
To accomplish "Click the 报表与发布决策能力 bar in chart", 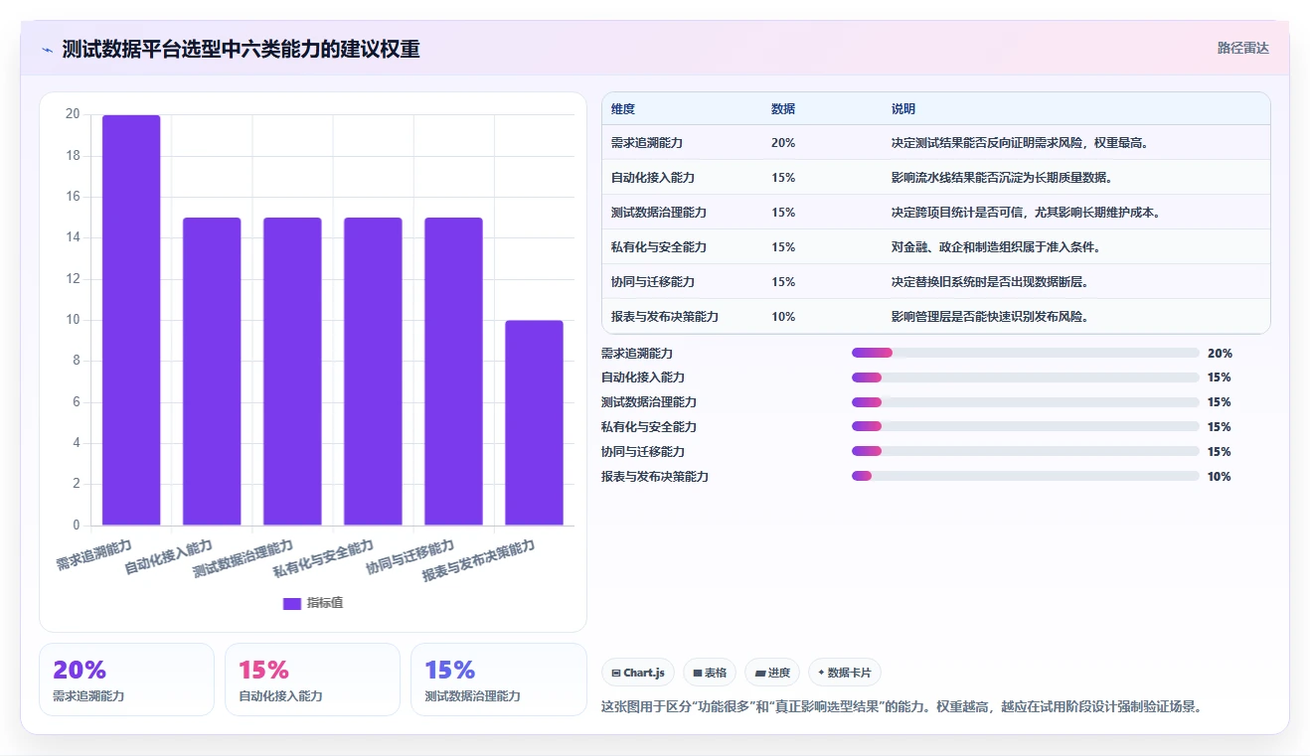I will tap(534, 422).
